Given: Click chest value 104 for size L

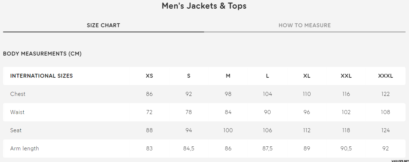Looking at the screenshot, I should click(x=267, y=94).
